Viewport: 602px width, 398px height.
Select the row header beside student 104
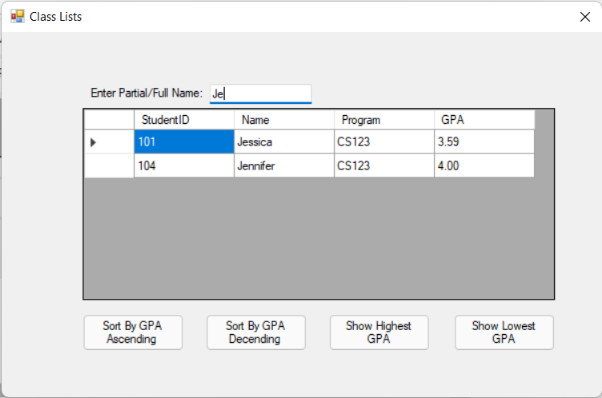(109, 166)
